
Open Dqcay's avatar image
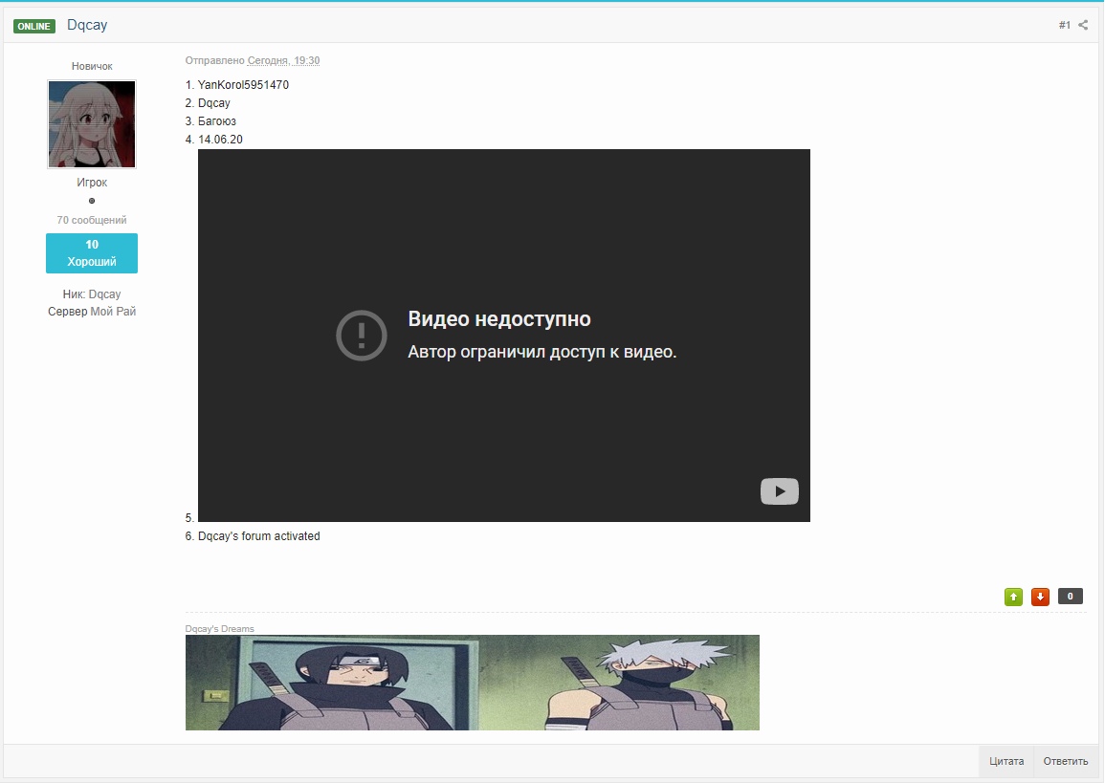(x=92, y=124)
